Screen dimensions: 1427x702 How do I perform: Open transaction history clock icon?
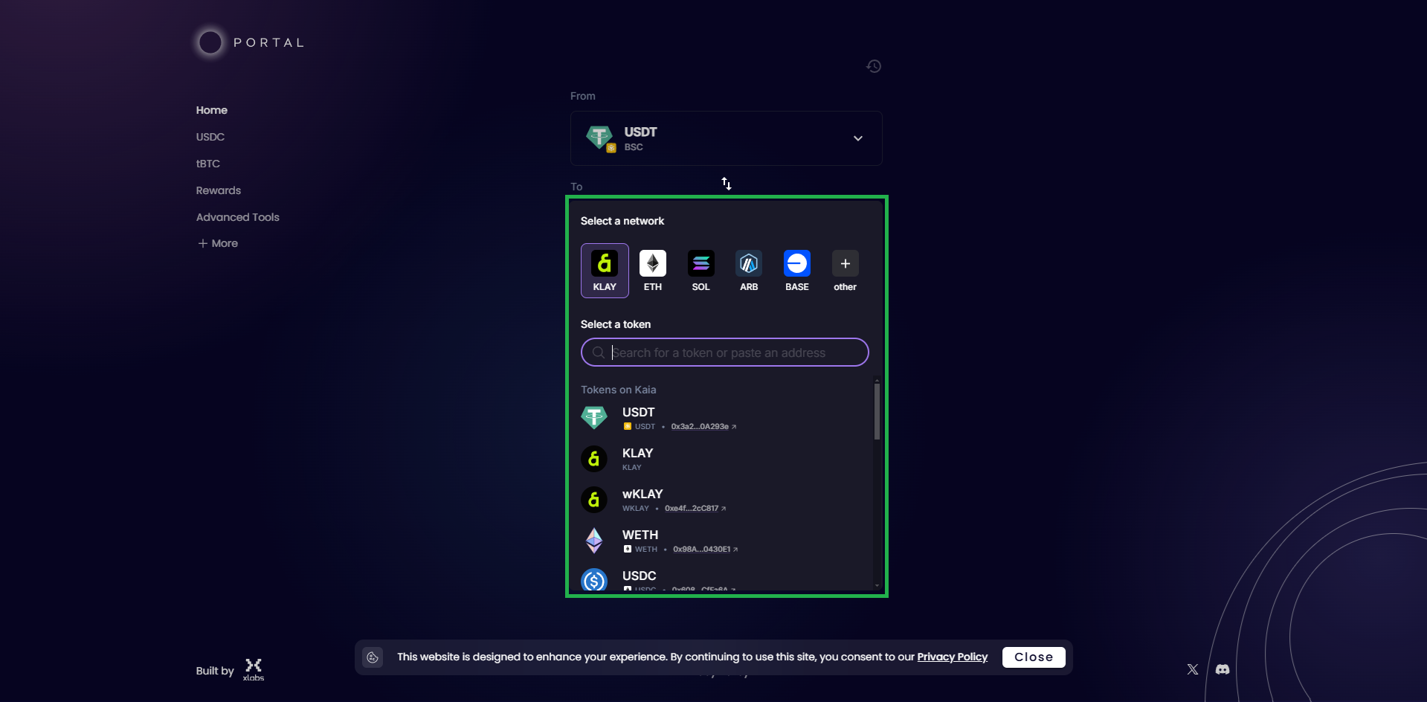874,66
